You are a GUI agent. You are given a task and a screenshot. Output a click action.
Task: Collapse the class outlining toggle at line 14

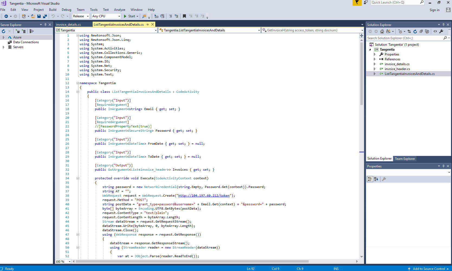[x=78, y=92]
